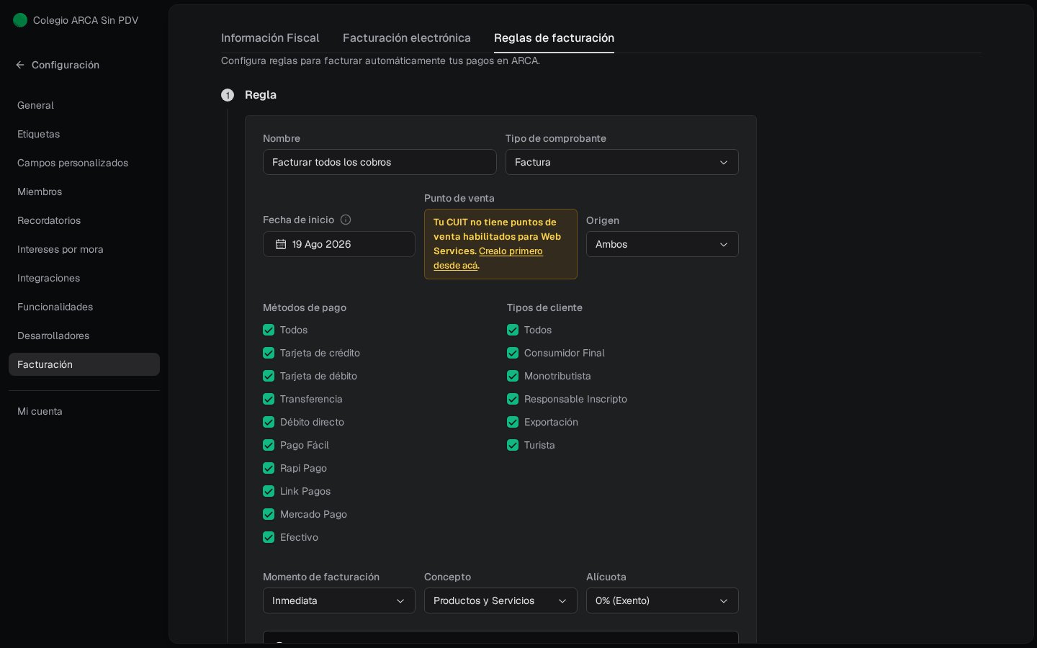Open the Fecha de inicio date picker

coord(339,244)
